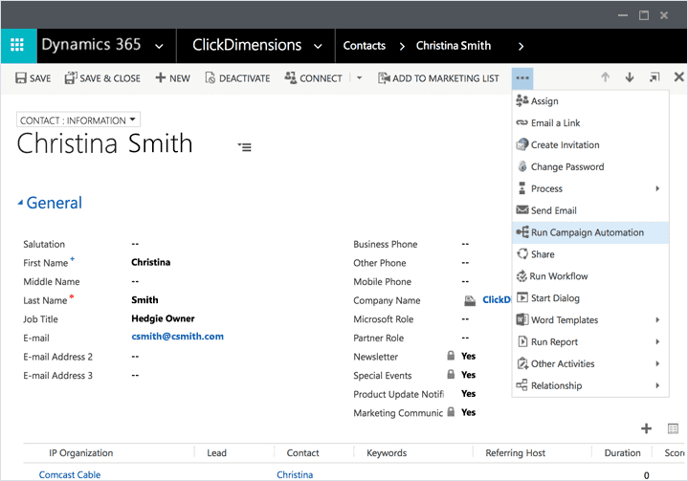Deactivate this contact
This screenshot has width=688, height=481.
237,78
